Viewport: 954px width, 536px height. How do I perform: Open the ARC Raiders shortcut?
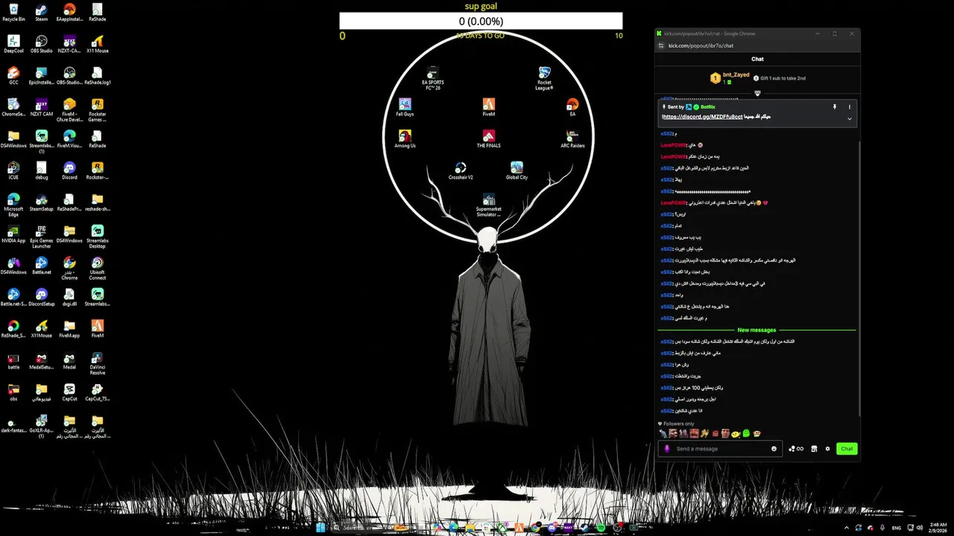click(x=572, y=138)
